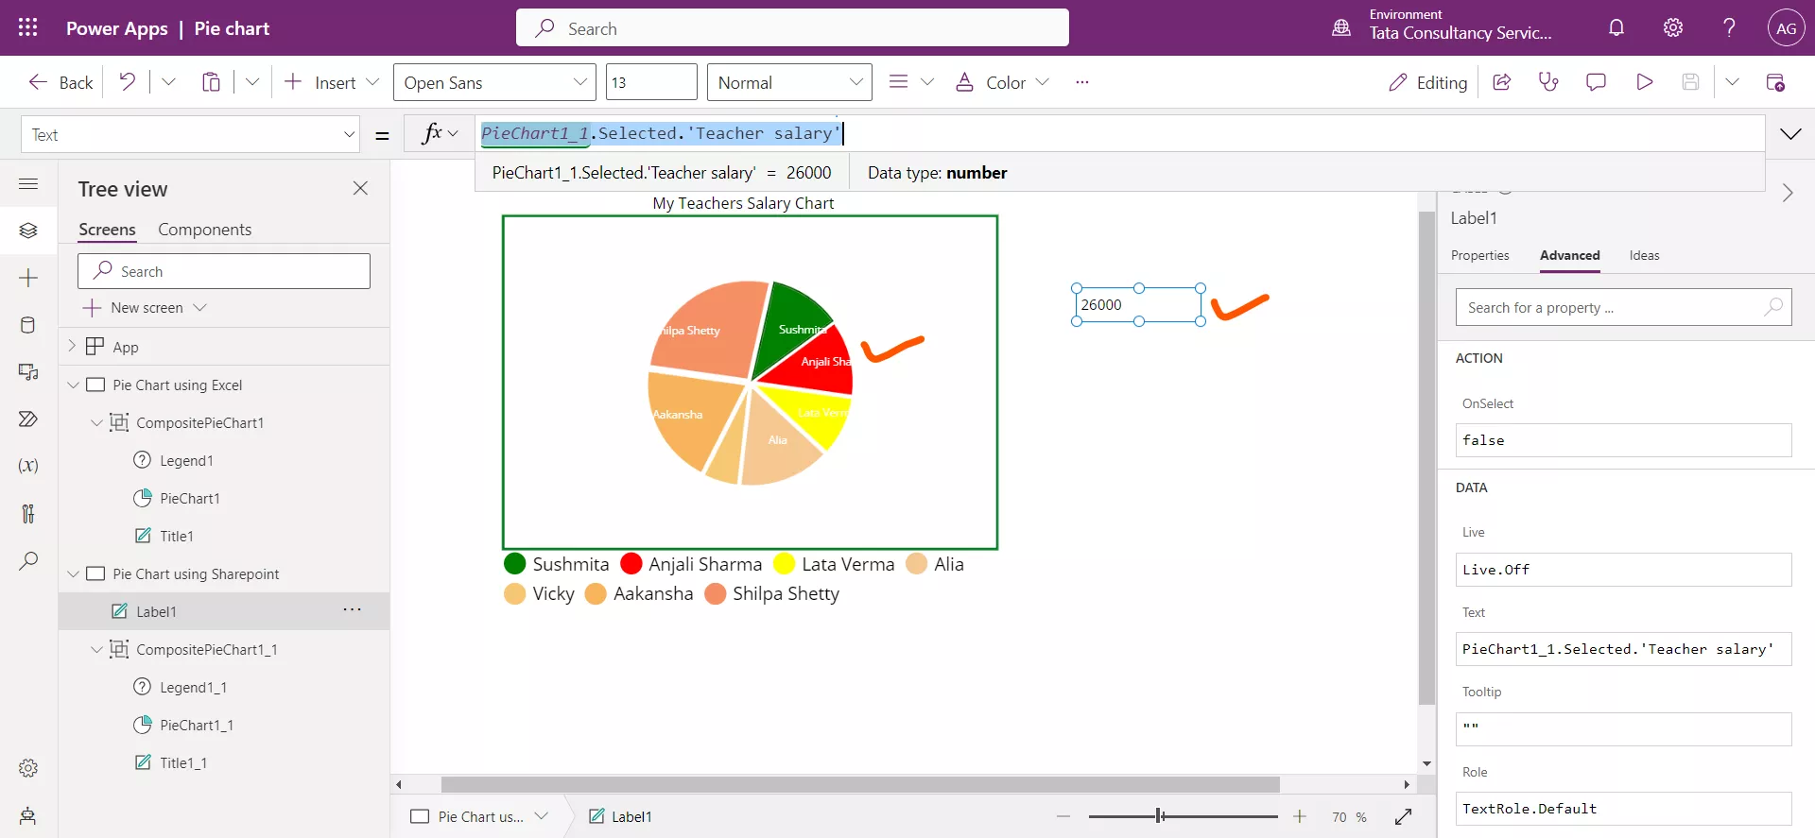Click the Undo icon
The height and width of the screenshot is (838, 1815).
tap(127, 82)
